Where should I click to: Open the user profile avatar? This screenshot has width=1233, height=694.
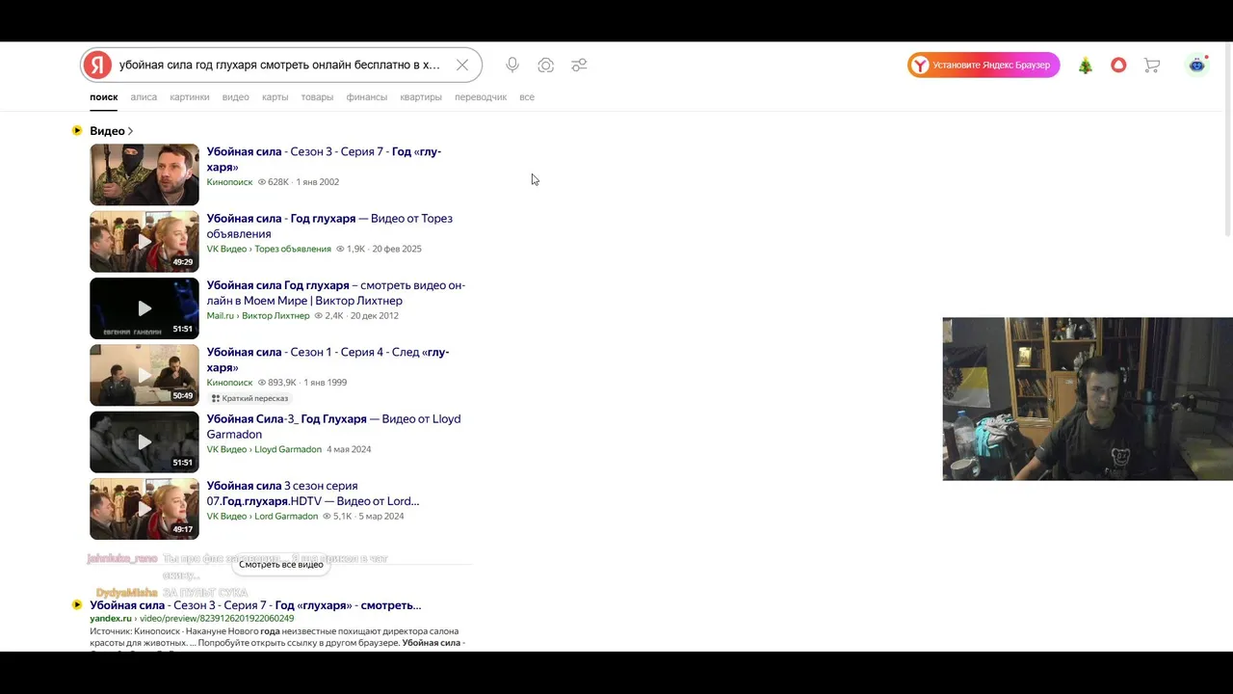[1196, 65]
